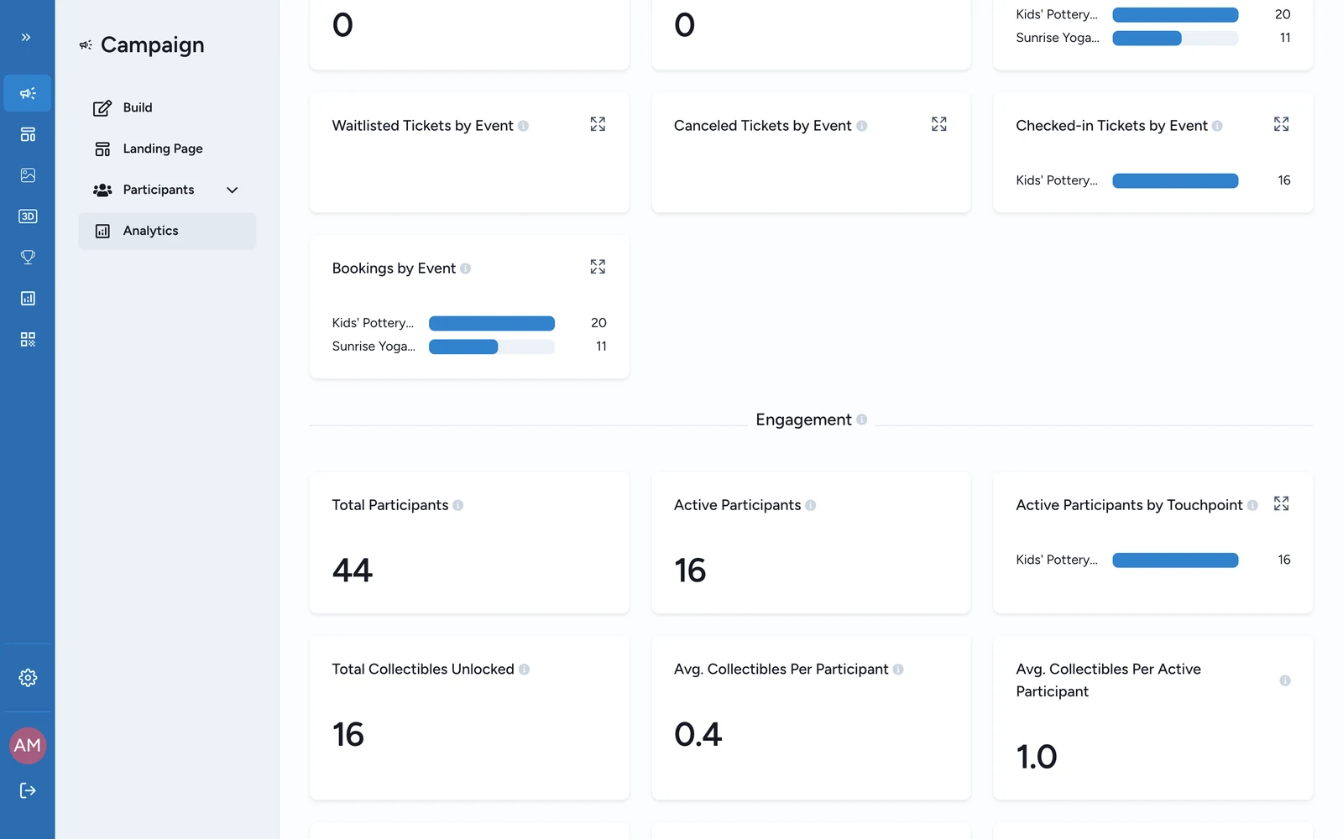Image resolution: width=1343 pixels, height=839 pixels.
Task: Open the templates layout icon in sidebar
Action: (28, 134)
